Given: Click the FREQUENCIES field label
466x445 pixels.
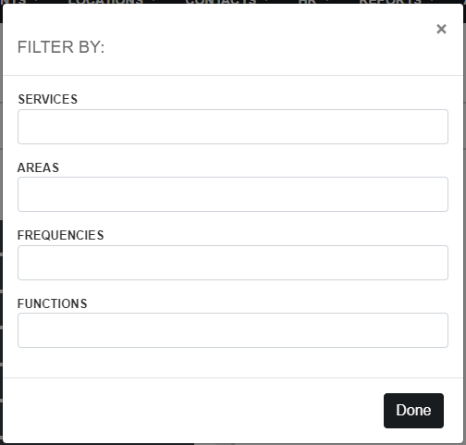Looking at the screenshot, I should click(60, 235).
